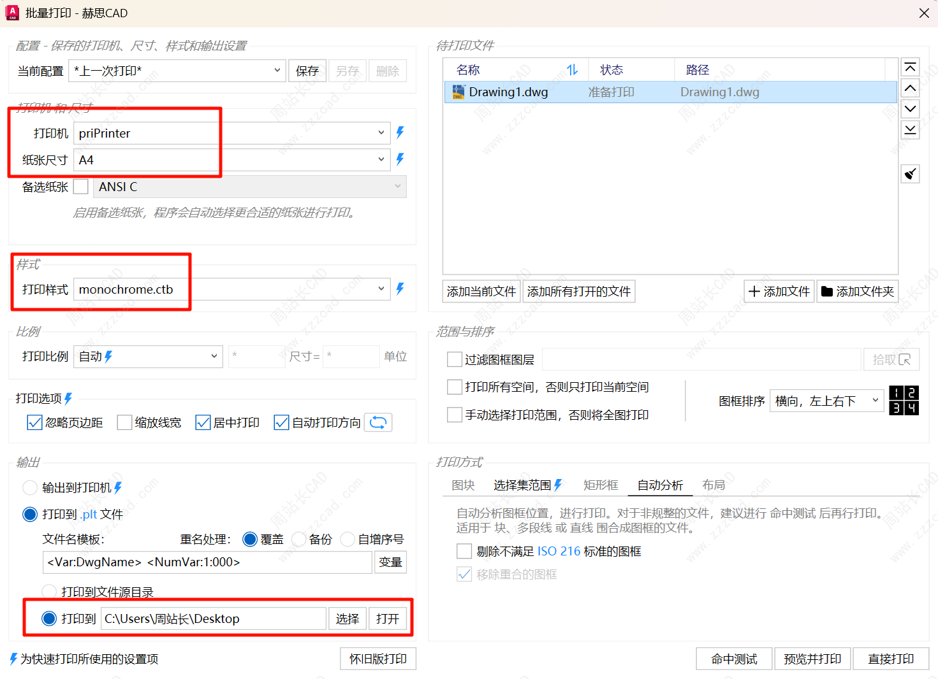The height and width of the screenshot is (679, 938).
Task: Click the 1234 frame order icon
Action: (x=904, y=401)
